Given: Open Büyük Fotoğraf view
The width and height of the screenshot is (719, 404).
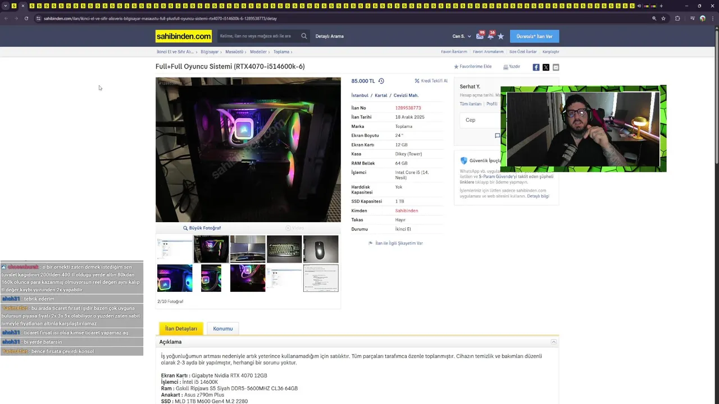Looking at the screenshot, I should 202,228.
